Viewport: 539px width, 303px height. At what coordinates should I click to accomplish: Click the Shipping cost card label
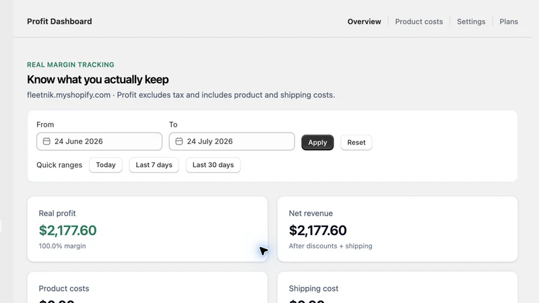[x=313, y=289]
